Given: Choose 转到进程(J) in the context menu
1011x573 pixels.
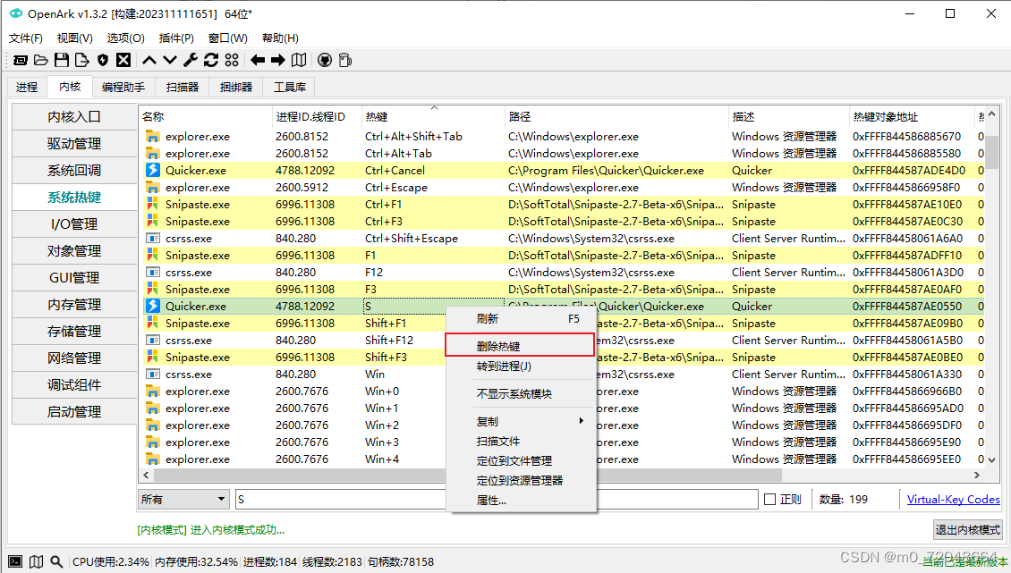Looking at the screenshot, I should pos(521,367).
